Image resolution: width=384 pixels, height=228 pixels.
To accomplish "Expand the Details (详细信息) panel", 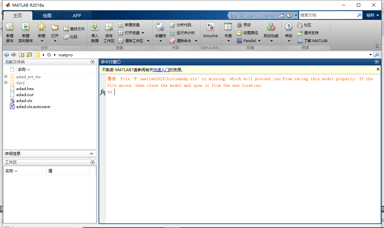I will pos(91,154).
